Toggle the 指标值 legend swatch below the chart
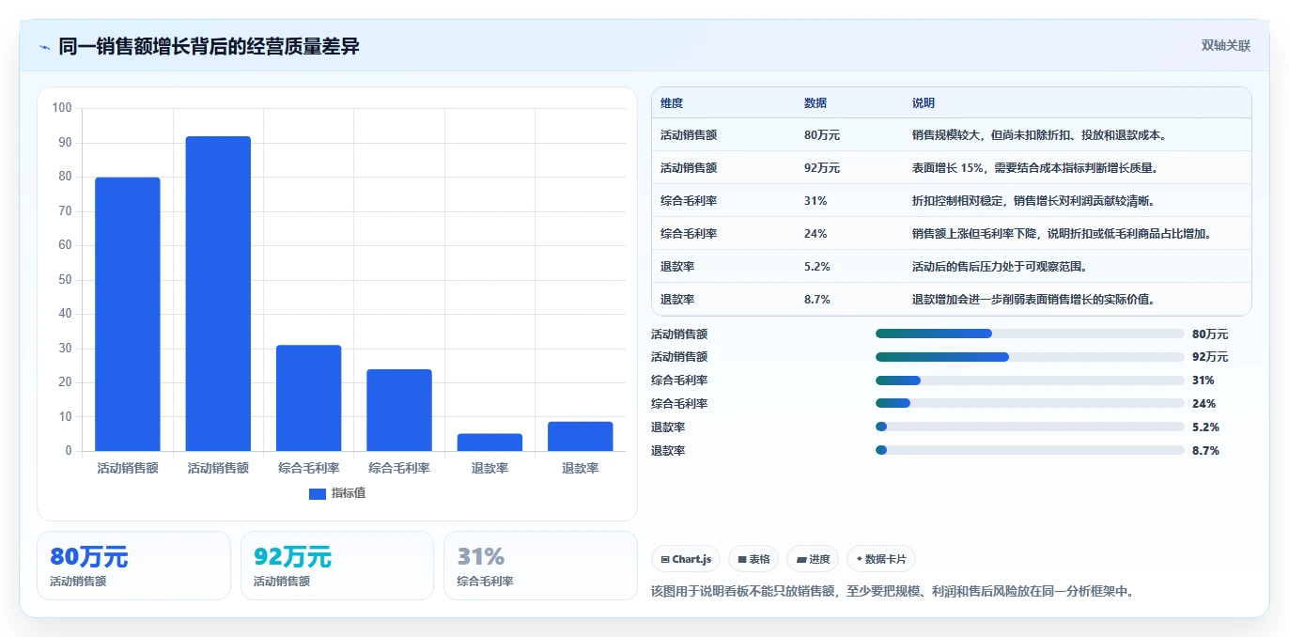The height and width of the screenshot is (637, 1289). pos(318,493)
